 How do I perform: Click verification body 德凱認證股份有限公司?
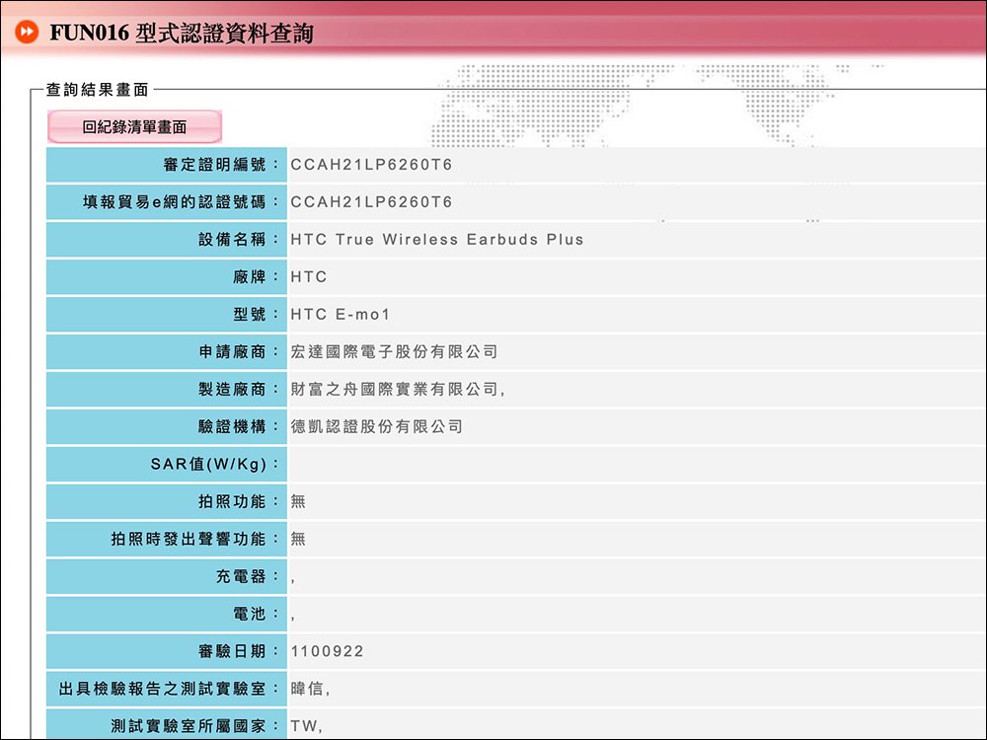tap(376, 427)
